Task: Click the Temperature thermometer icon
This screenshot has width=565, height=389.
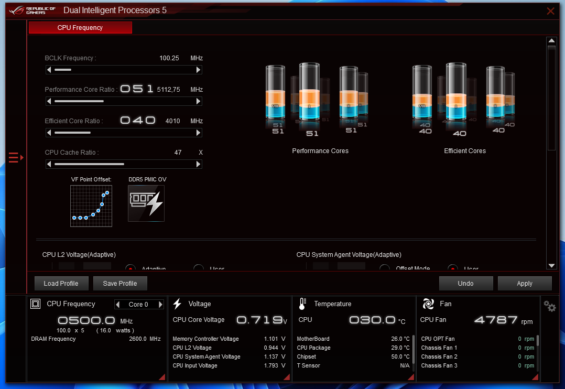Action: click(303, 304)
